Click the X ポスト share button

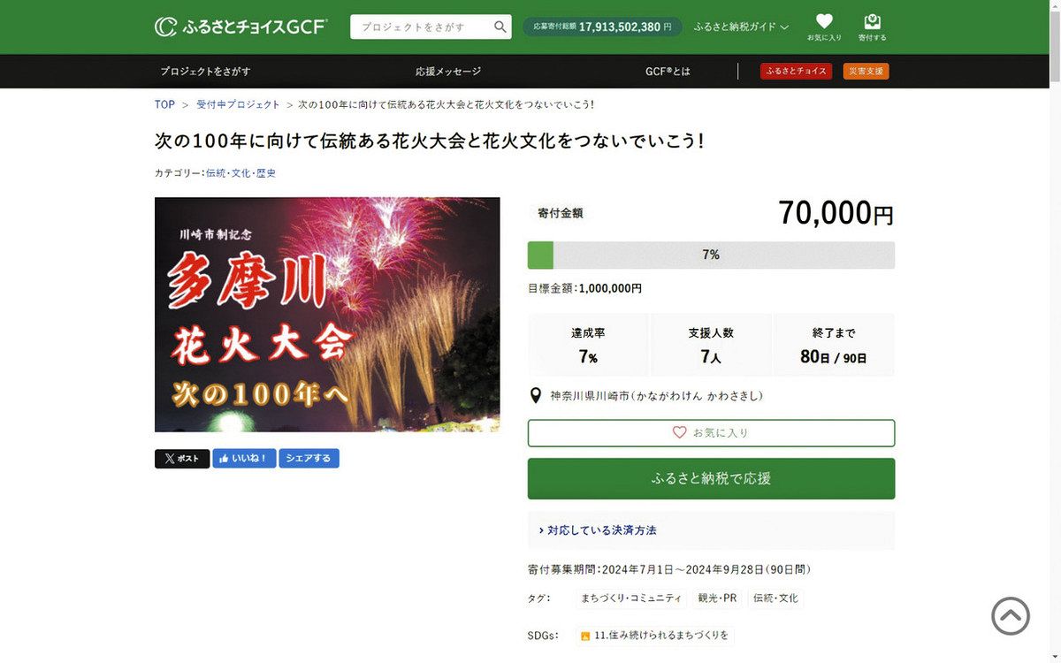[182, 459]
